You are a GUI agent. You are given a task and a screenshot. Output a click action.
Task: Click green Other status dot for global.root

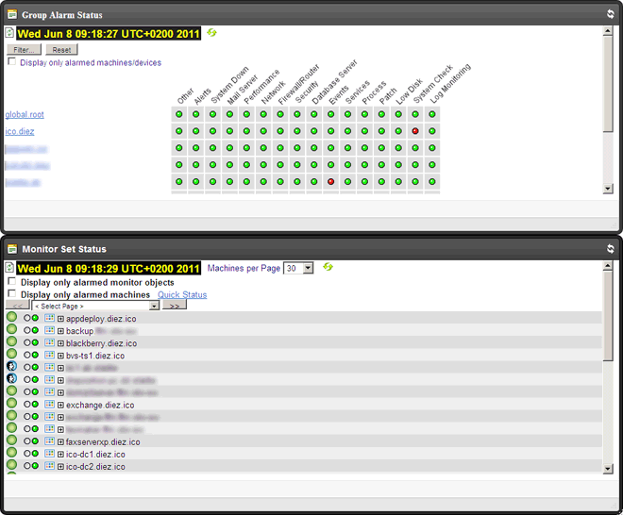[x=178, y=114]
